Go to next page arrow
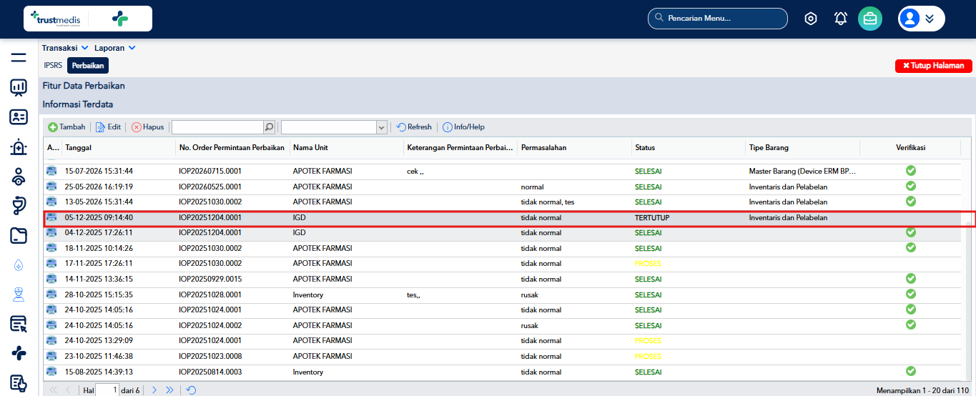 pyautogui.click(x=154, y=390)
